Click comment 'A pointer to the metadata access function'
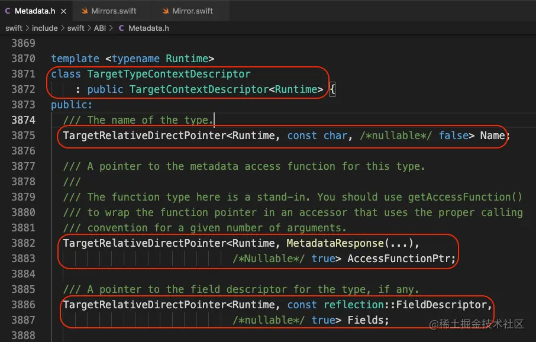536x342 pixels. pos(212,166)
